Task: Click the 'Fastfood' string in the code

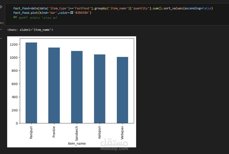Action: tap(83, 8)
